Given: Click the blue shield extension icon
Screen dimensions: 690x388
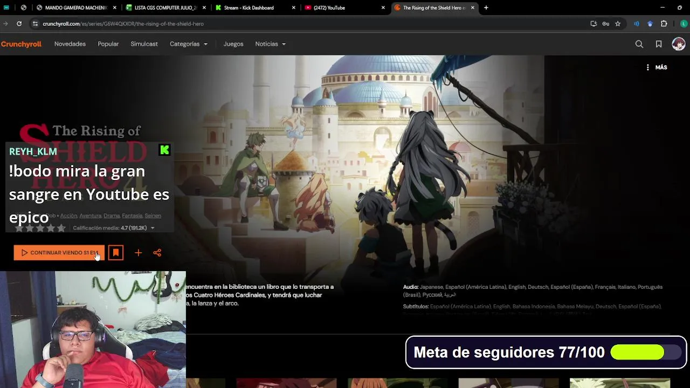Looking at the screenshot, I should click(650, 24).
